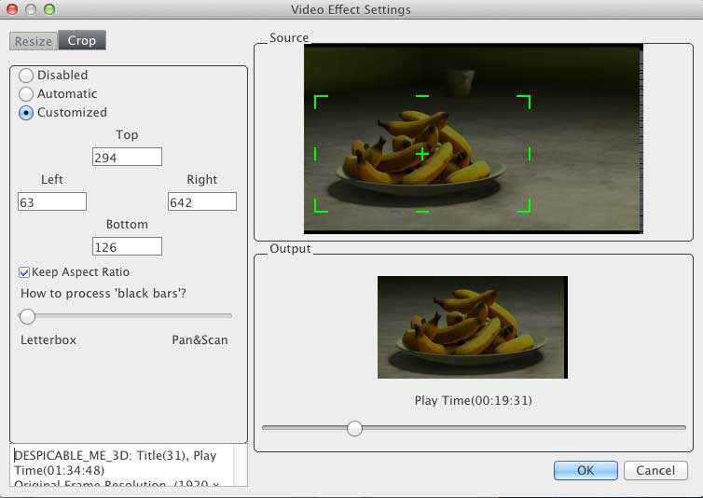
Task: Toggle the Keep Aspect Ratio checkbox
Action: pyautogui.click(x=24, y=272)
